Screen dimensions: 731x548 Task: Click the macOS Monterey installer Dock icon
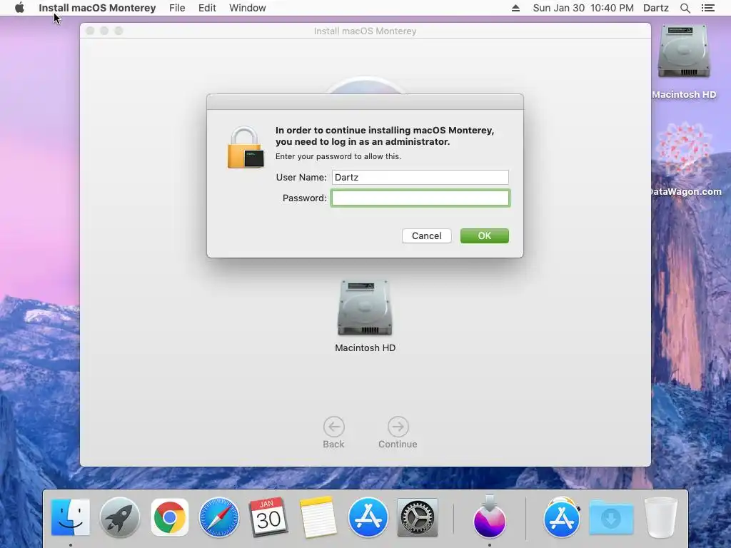(x=490, y=517)
